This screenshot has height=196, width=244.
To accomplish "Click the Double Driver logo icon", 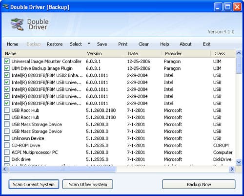I will 17,24.
